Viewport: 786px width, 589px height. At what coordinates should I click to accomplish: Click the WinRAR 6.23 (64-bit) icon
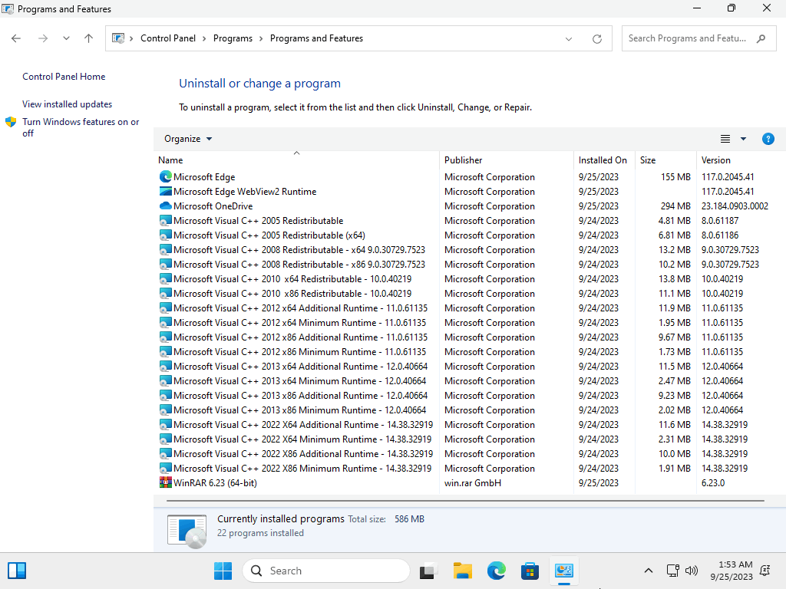point(166,483)
